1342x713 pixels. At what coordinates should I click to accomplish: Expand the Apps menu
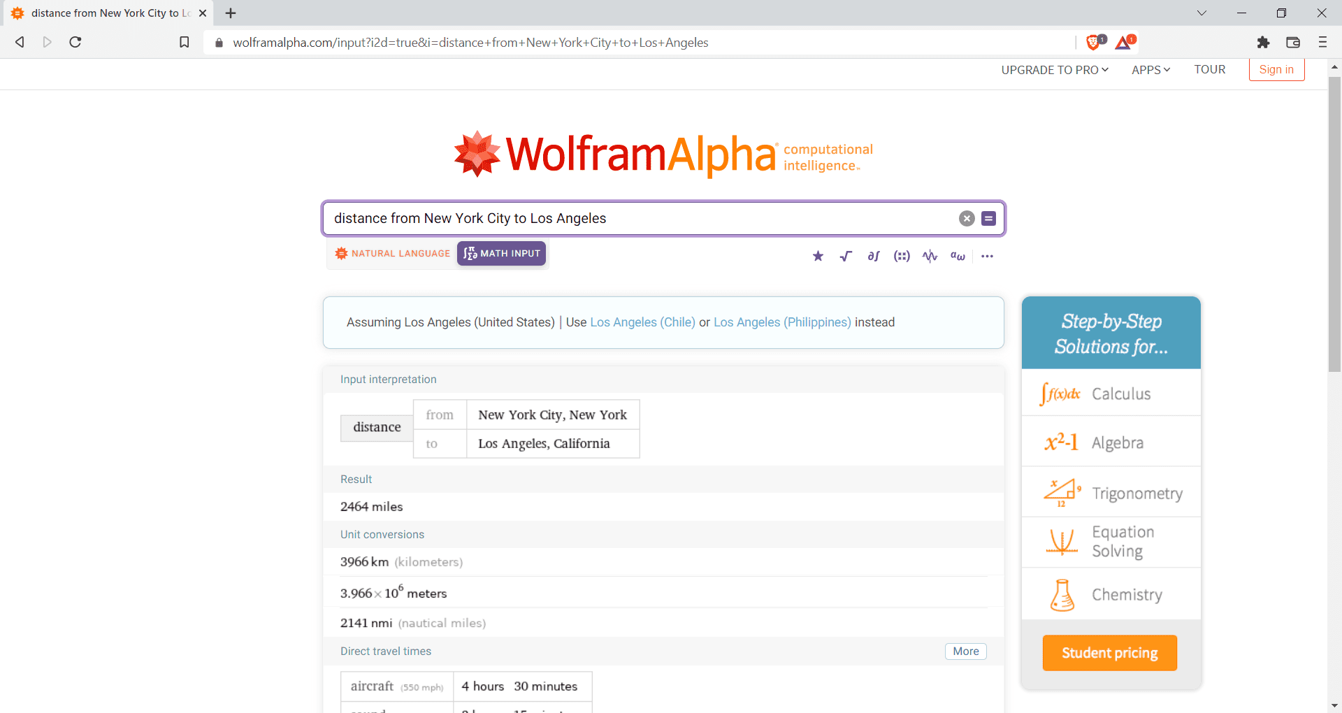click(1150, 70)
